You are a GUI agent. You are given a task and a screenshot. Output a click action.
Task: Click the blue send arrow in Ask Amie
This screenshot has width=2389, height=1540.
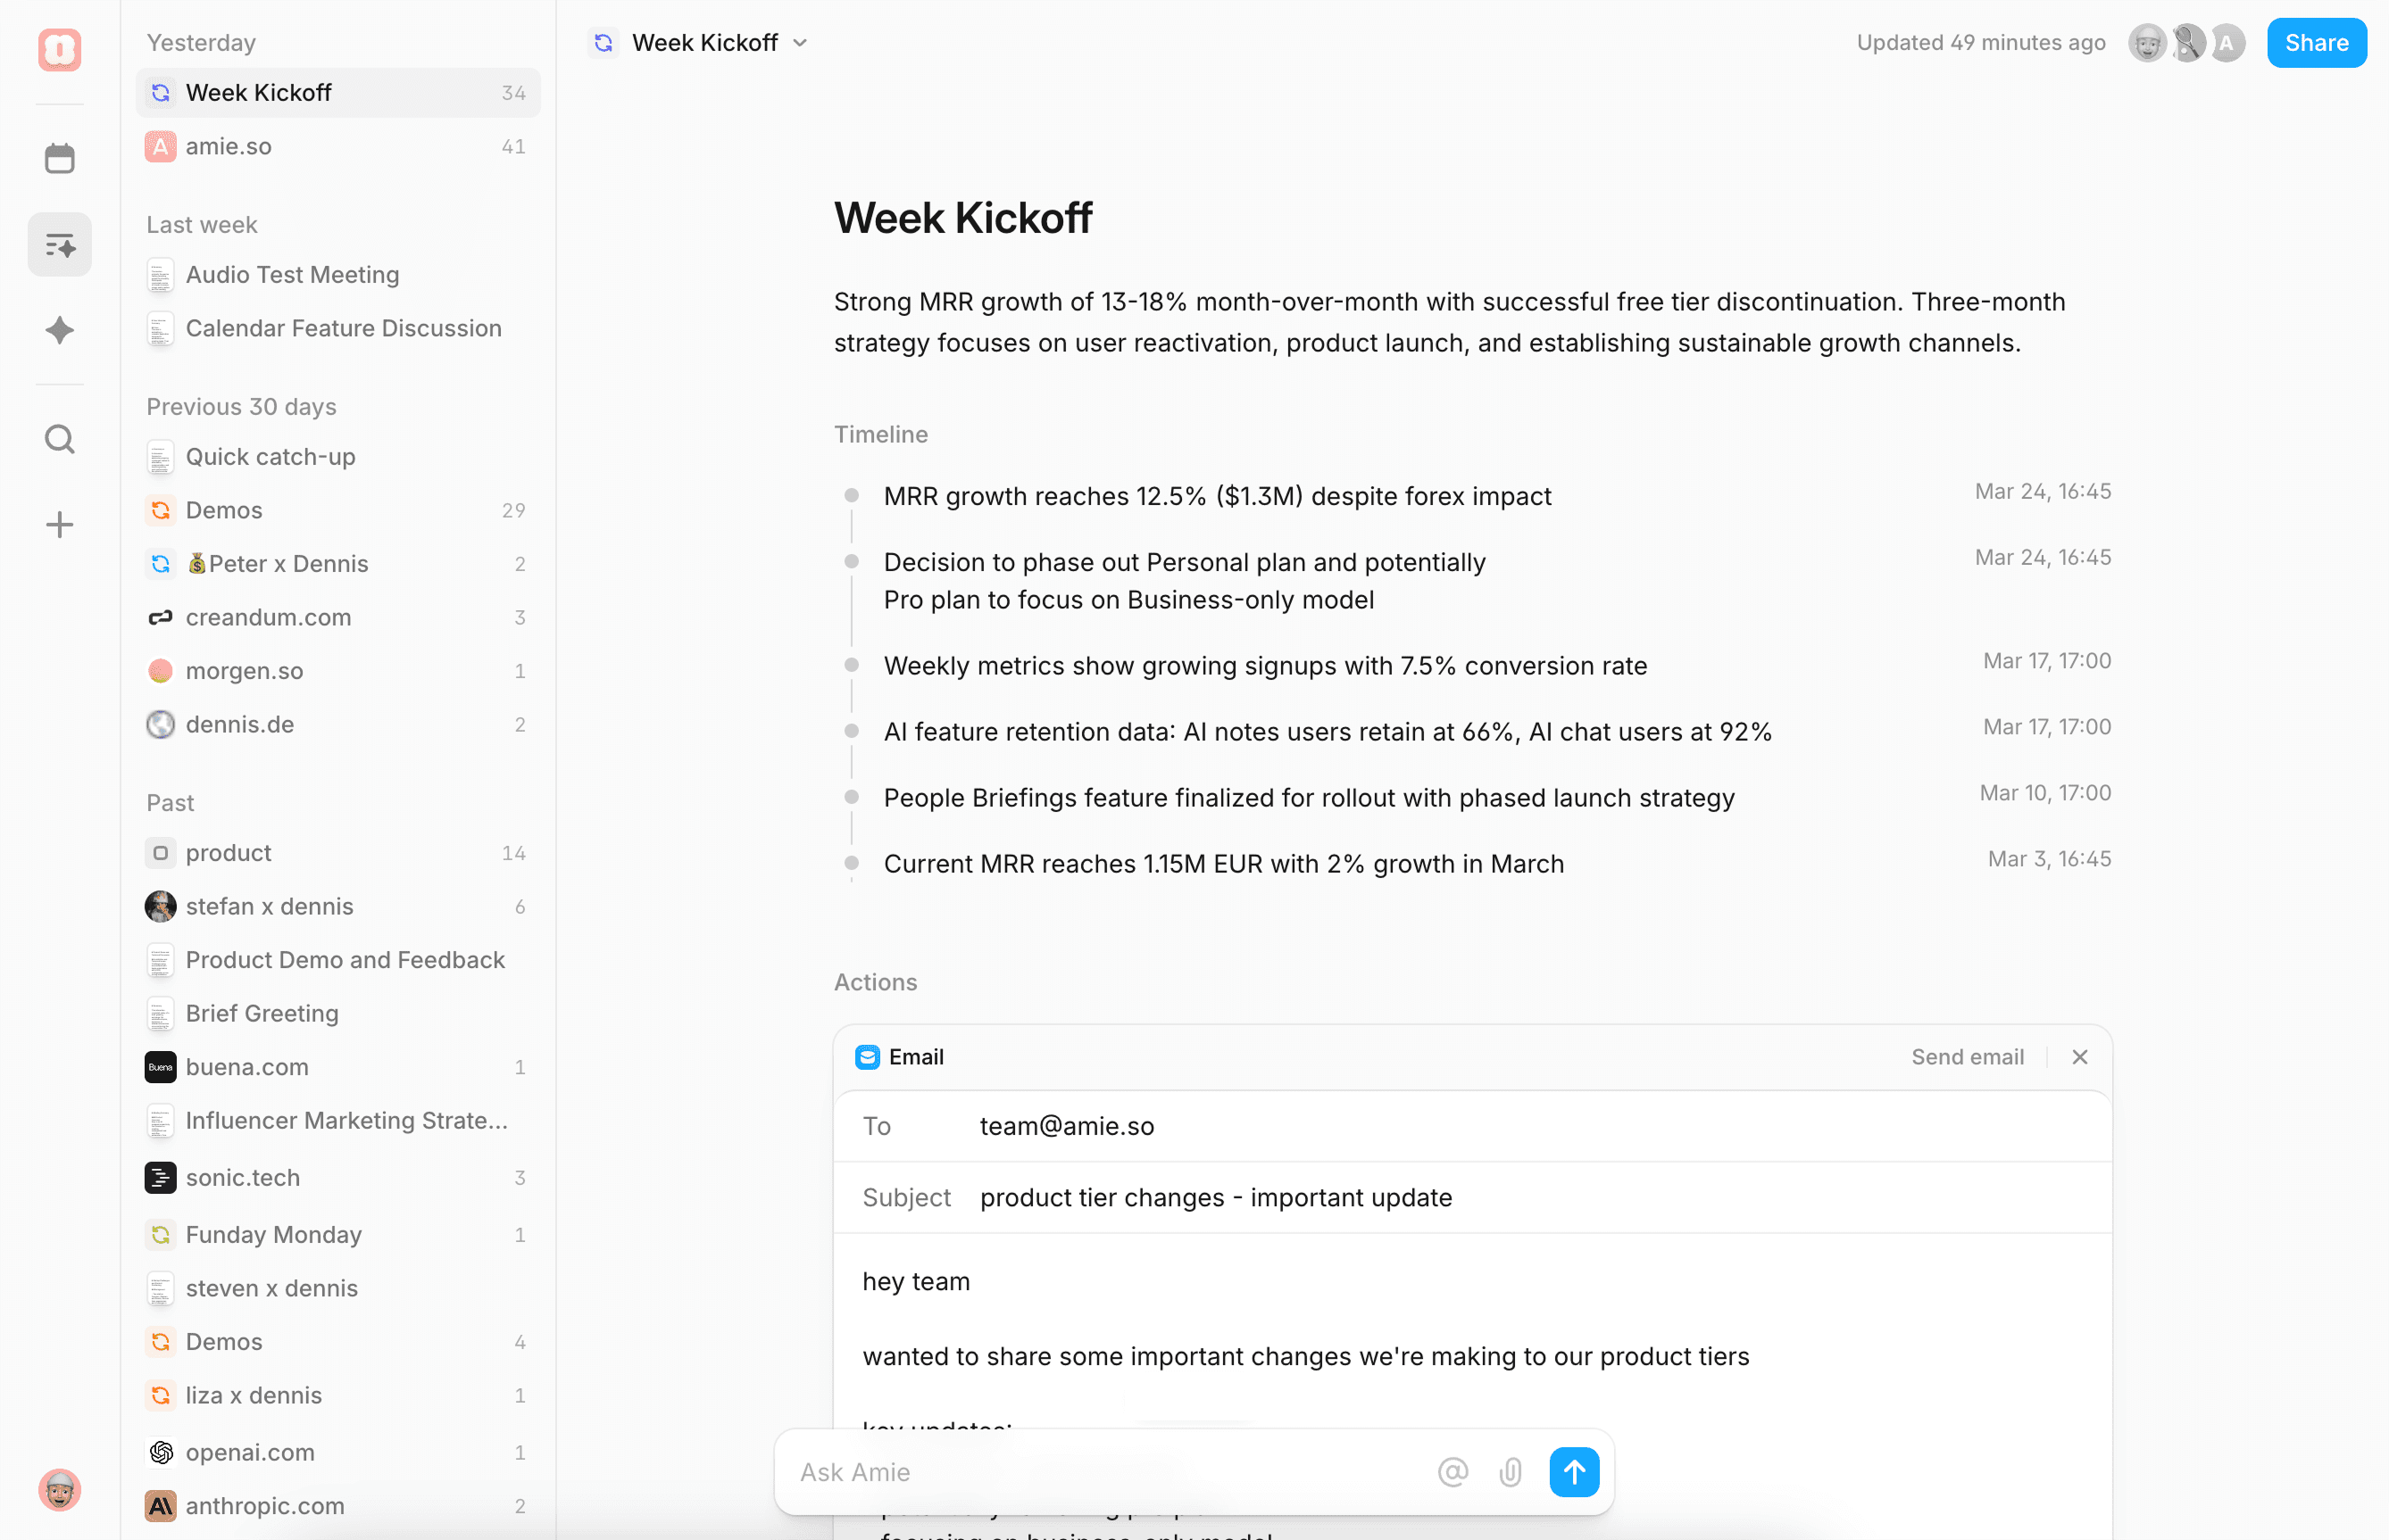point(1574,1472)
